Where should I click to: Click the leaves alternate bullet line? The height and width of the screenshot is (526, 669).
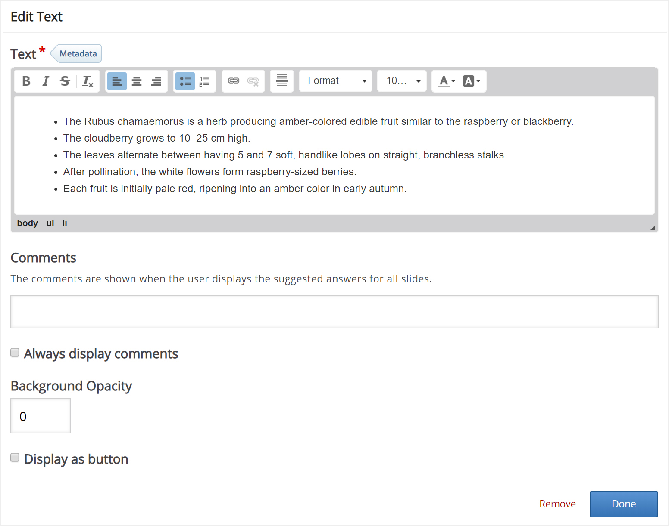285,155
